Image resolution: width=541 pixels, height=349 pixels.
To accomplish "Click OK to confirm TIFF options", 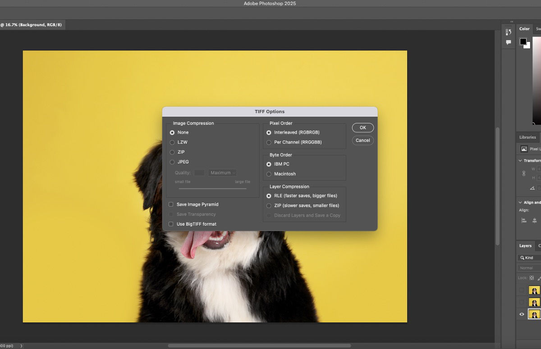I will point(362,127).
